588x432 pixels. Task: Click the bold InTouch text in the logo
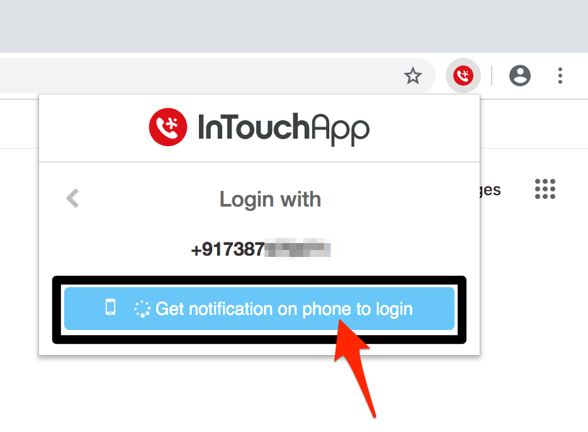pos(254,127)
